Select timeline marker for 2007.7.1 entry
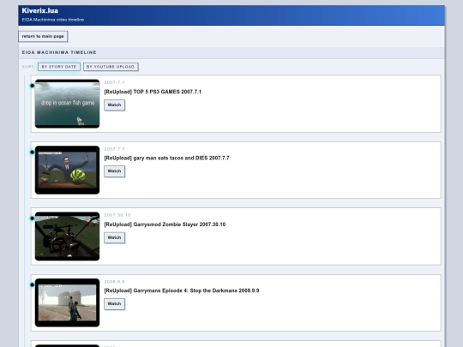 pyautogui.click(x=32, y=86)
